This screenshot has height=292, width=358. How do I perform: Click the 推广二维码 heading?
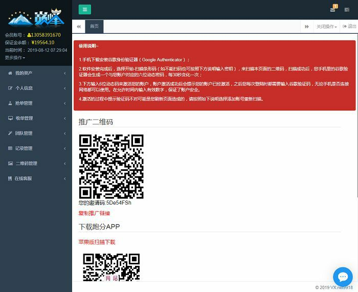pos(96,122)
